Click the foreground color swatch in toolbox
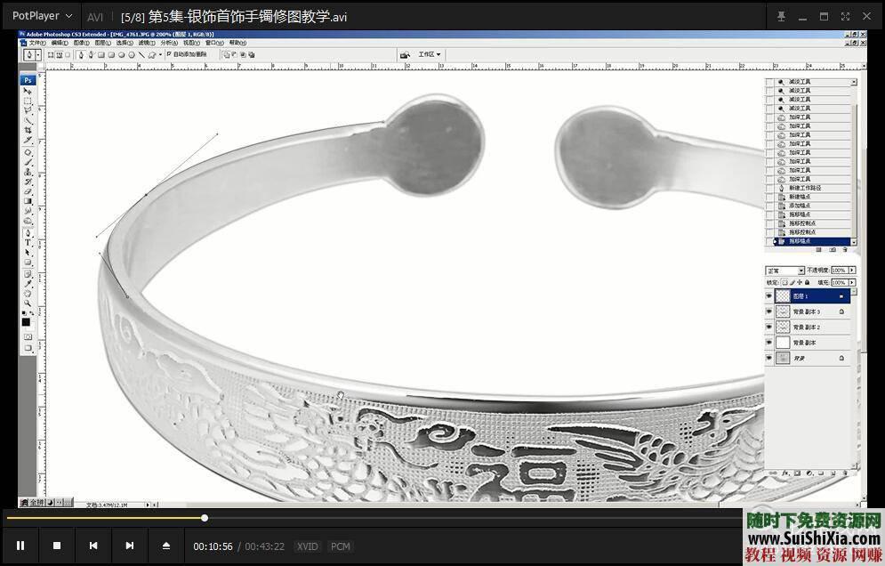This screenshot has width=885, height=566. click(x=26, y=321)
